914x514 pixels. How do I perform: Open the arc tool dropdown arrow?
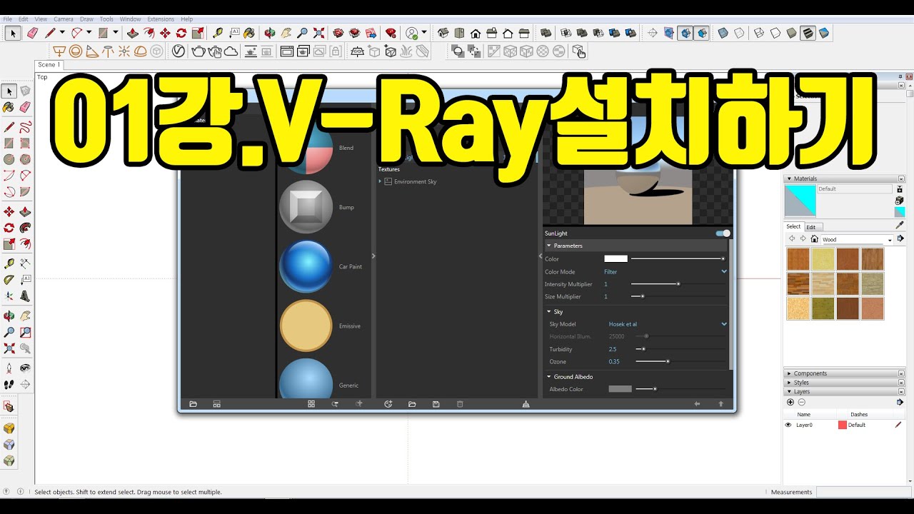[89, 33]
